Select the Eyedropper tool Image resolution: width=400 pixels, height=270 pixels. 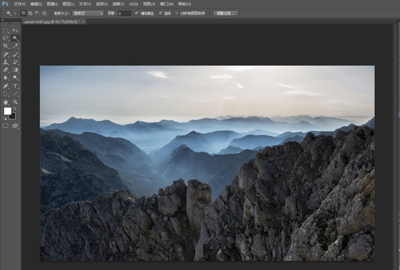tap(15, 46)
